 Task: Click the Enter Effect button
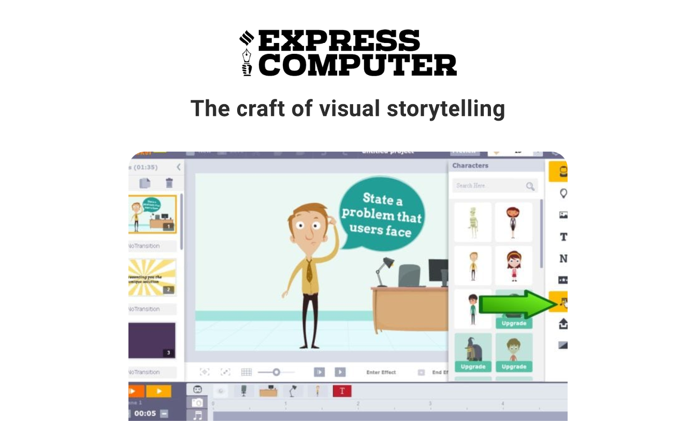click(x=381, y=372)
